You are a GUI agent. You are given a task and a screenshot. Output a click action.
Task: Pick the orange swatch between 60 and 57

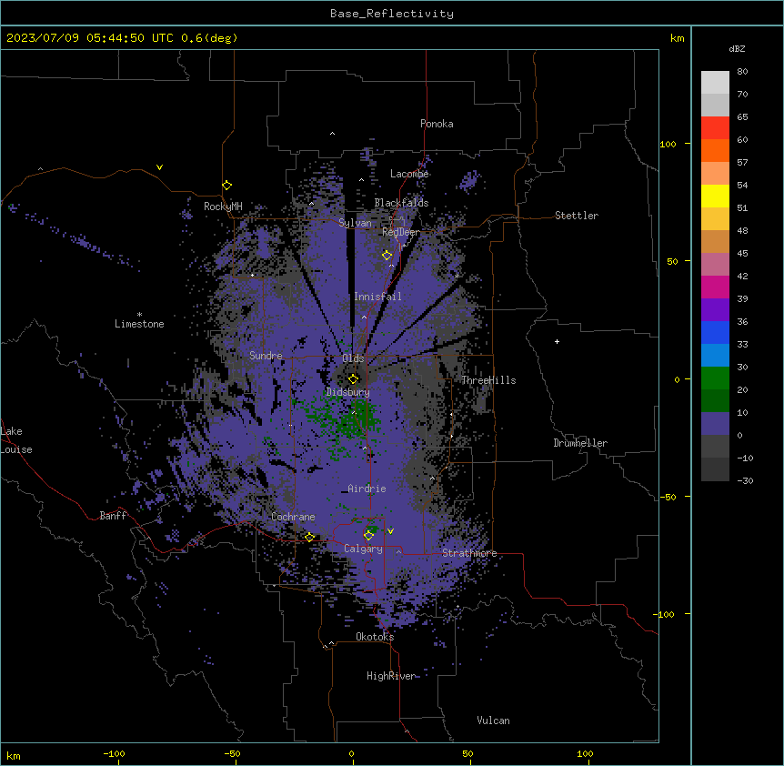(715, 150)
